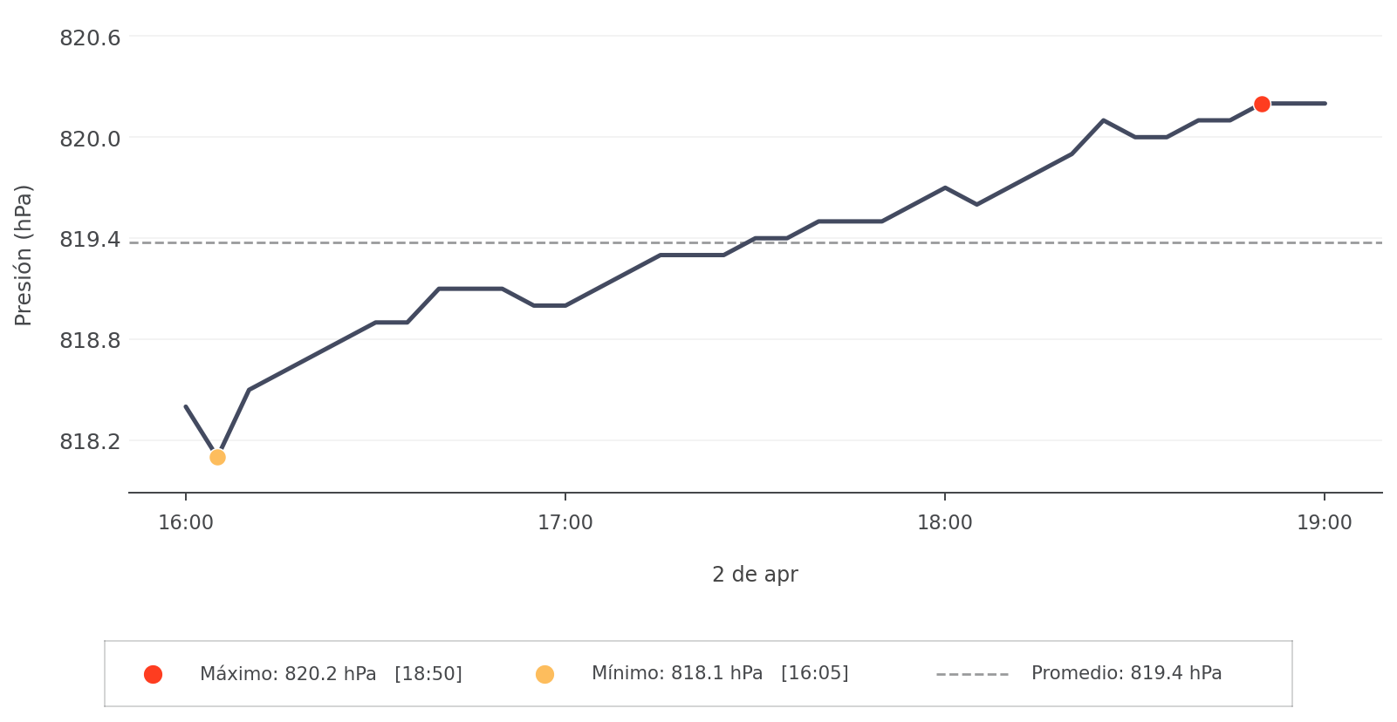The image size is (1397, 722).
Task: Click the "2 de apr" date label
Action: 755,575
